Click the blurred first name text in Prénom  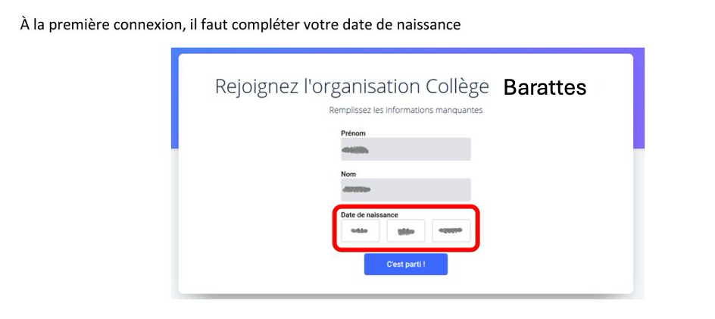[355, 150]
